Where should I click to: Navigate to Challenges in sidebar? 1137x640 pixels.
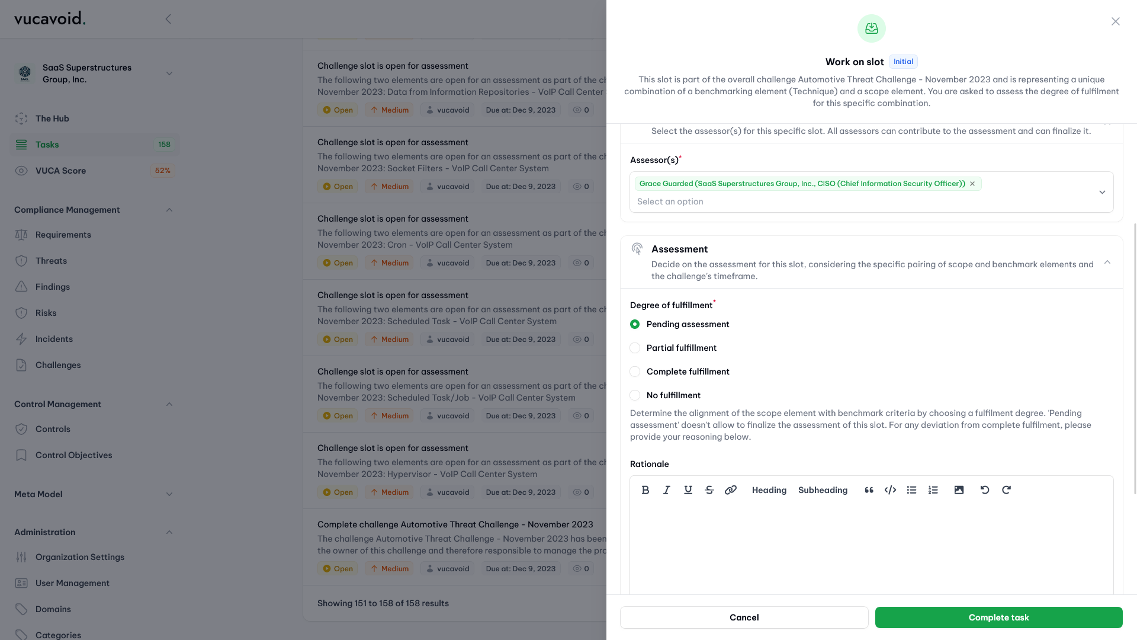tap(59, 365)
